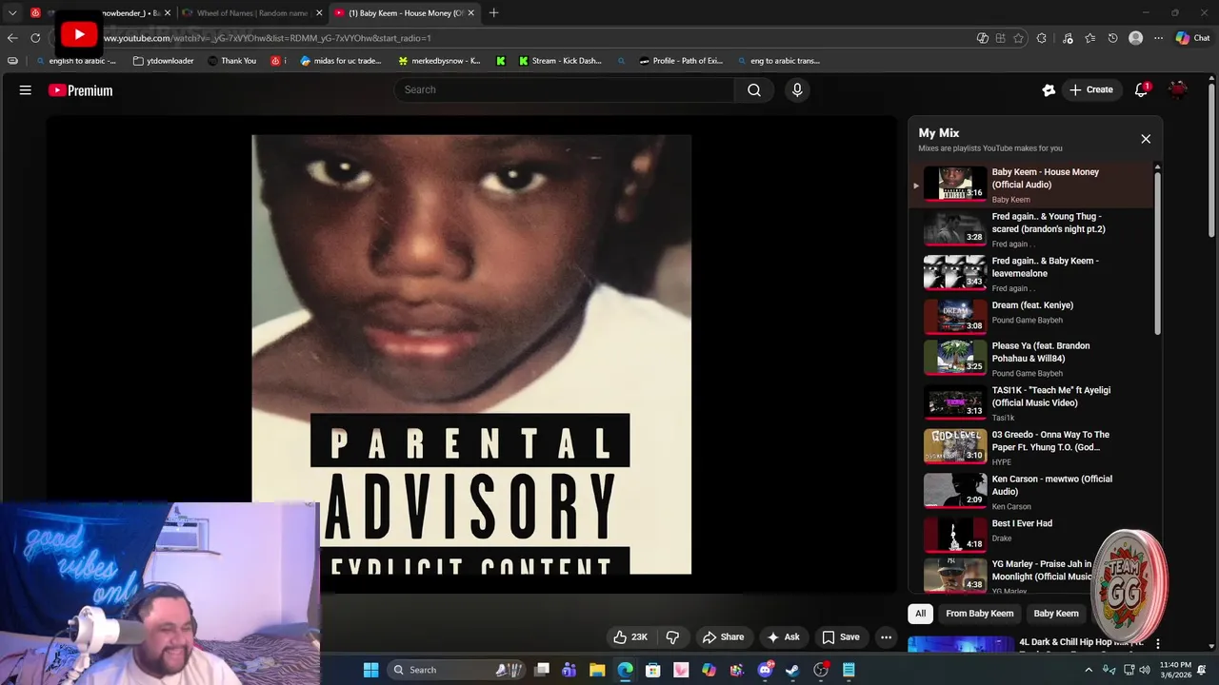
Task: Open YouTube notifications bell
Action: (x=1141, y=89)
